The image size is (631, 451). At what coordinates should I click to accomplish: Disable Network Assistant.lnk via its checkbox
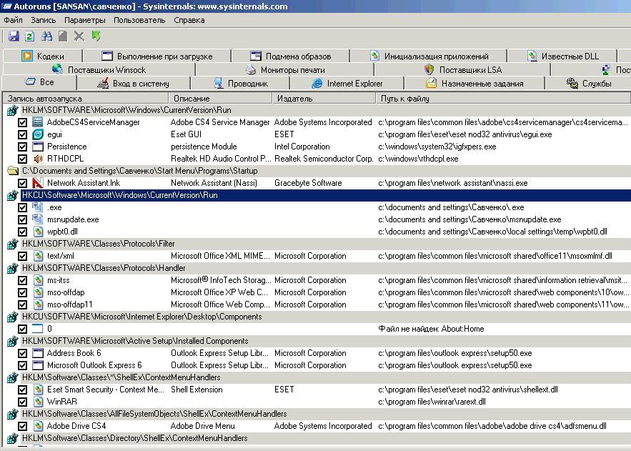(x=23, y=183)
